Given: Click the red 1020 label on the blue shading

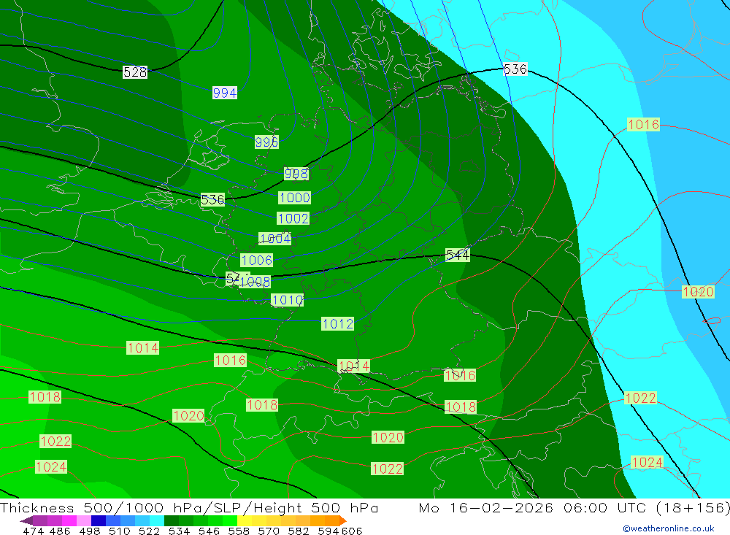Looking at the screenshot, I should pyautogui.click(x=698, y=292).
